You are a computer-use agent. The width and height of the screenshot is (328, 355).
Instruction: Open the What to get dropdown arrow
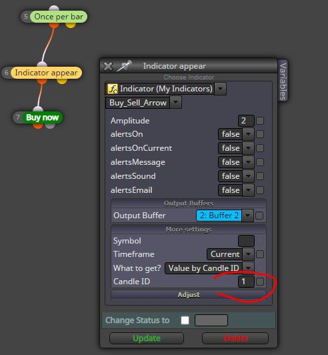(248, 268)
